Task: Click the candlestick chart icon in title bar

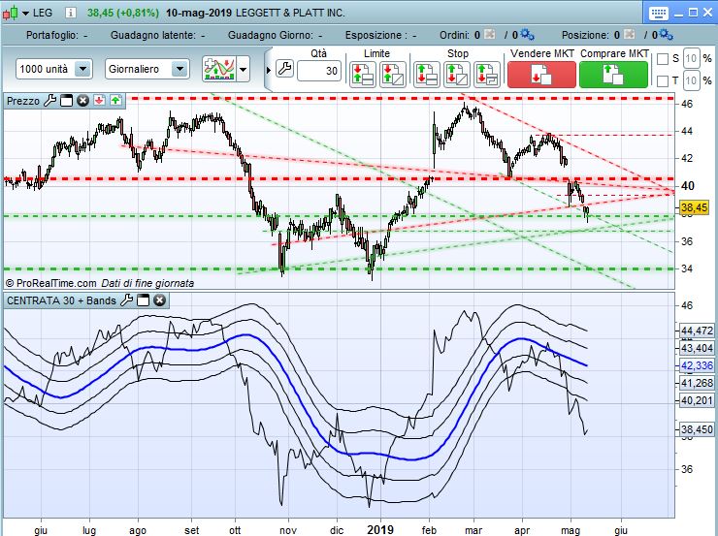Action: pos(11,13)
